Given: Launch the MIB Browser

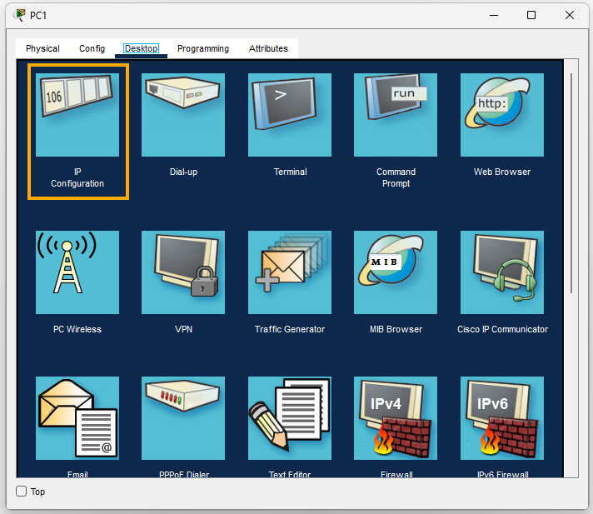Looking at the screenshot, I should (396, 272).
